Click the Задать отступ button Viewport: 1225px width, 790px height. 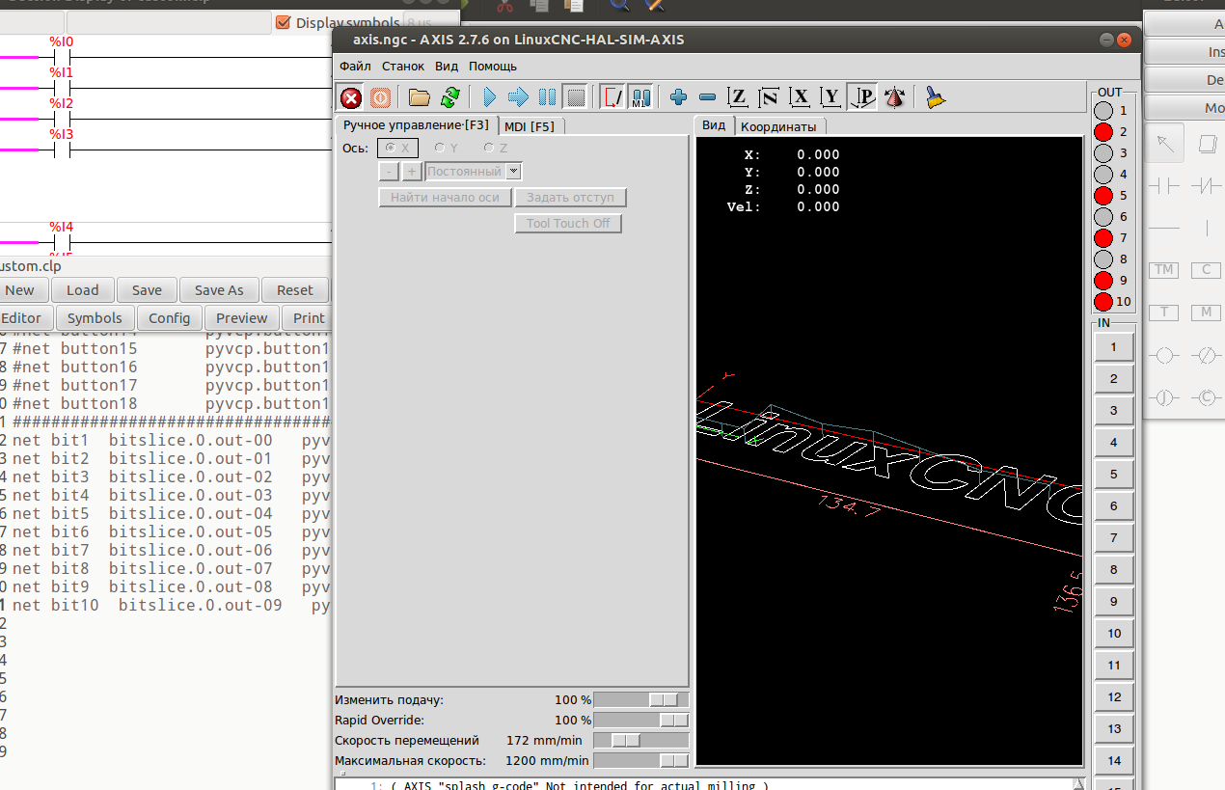click(x=570, y=197)
